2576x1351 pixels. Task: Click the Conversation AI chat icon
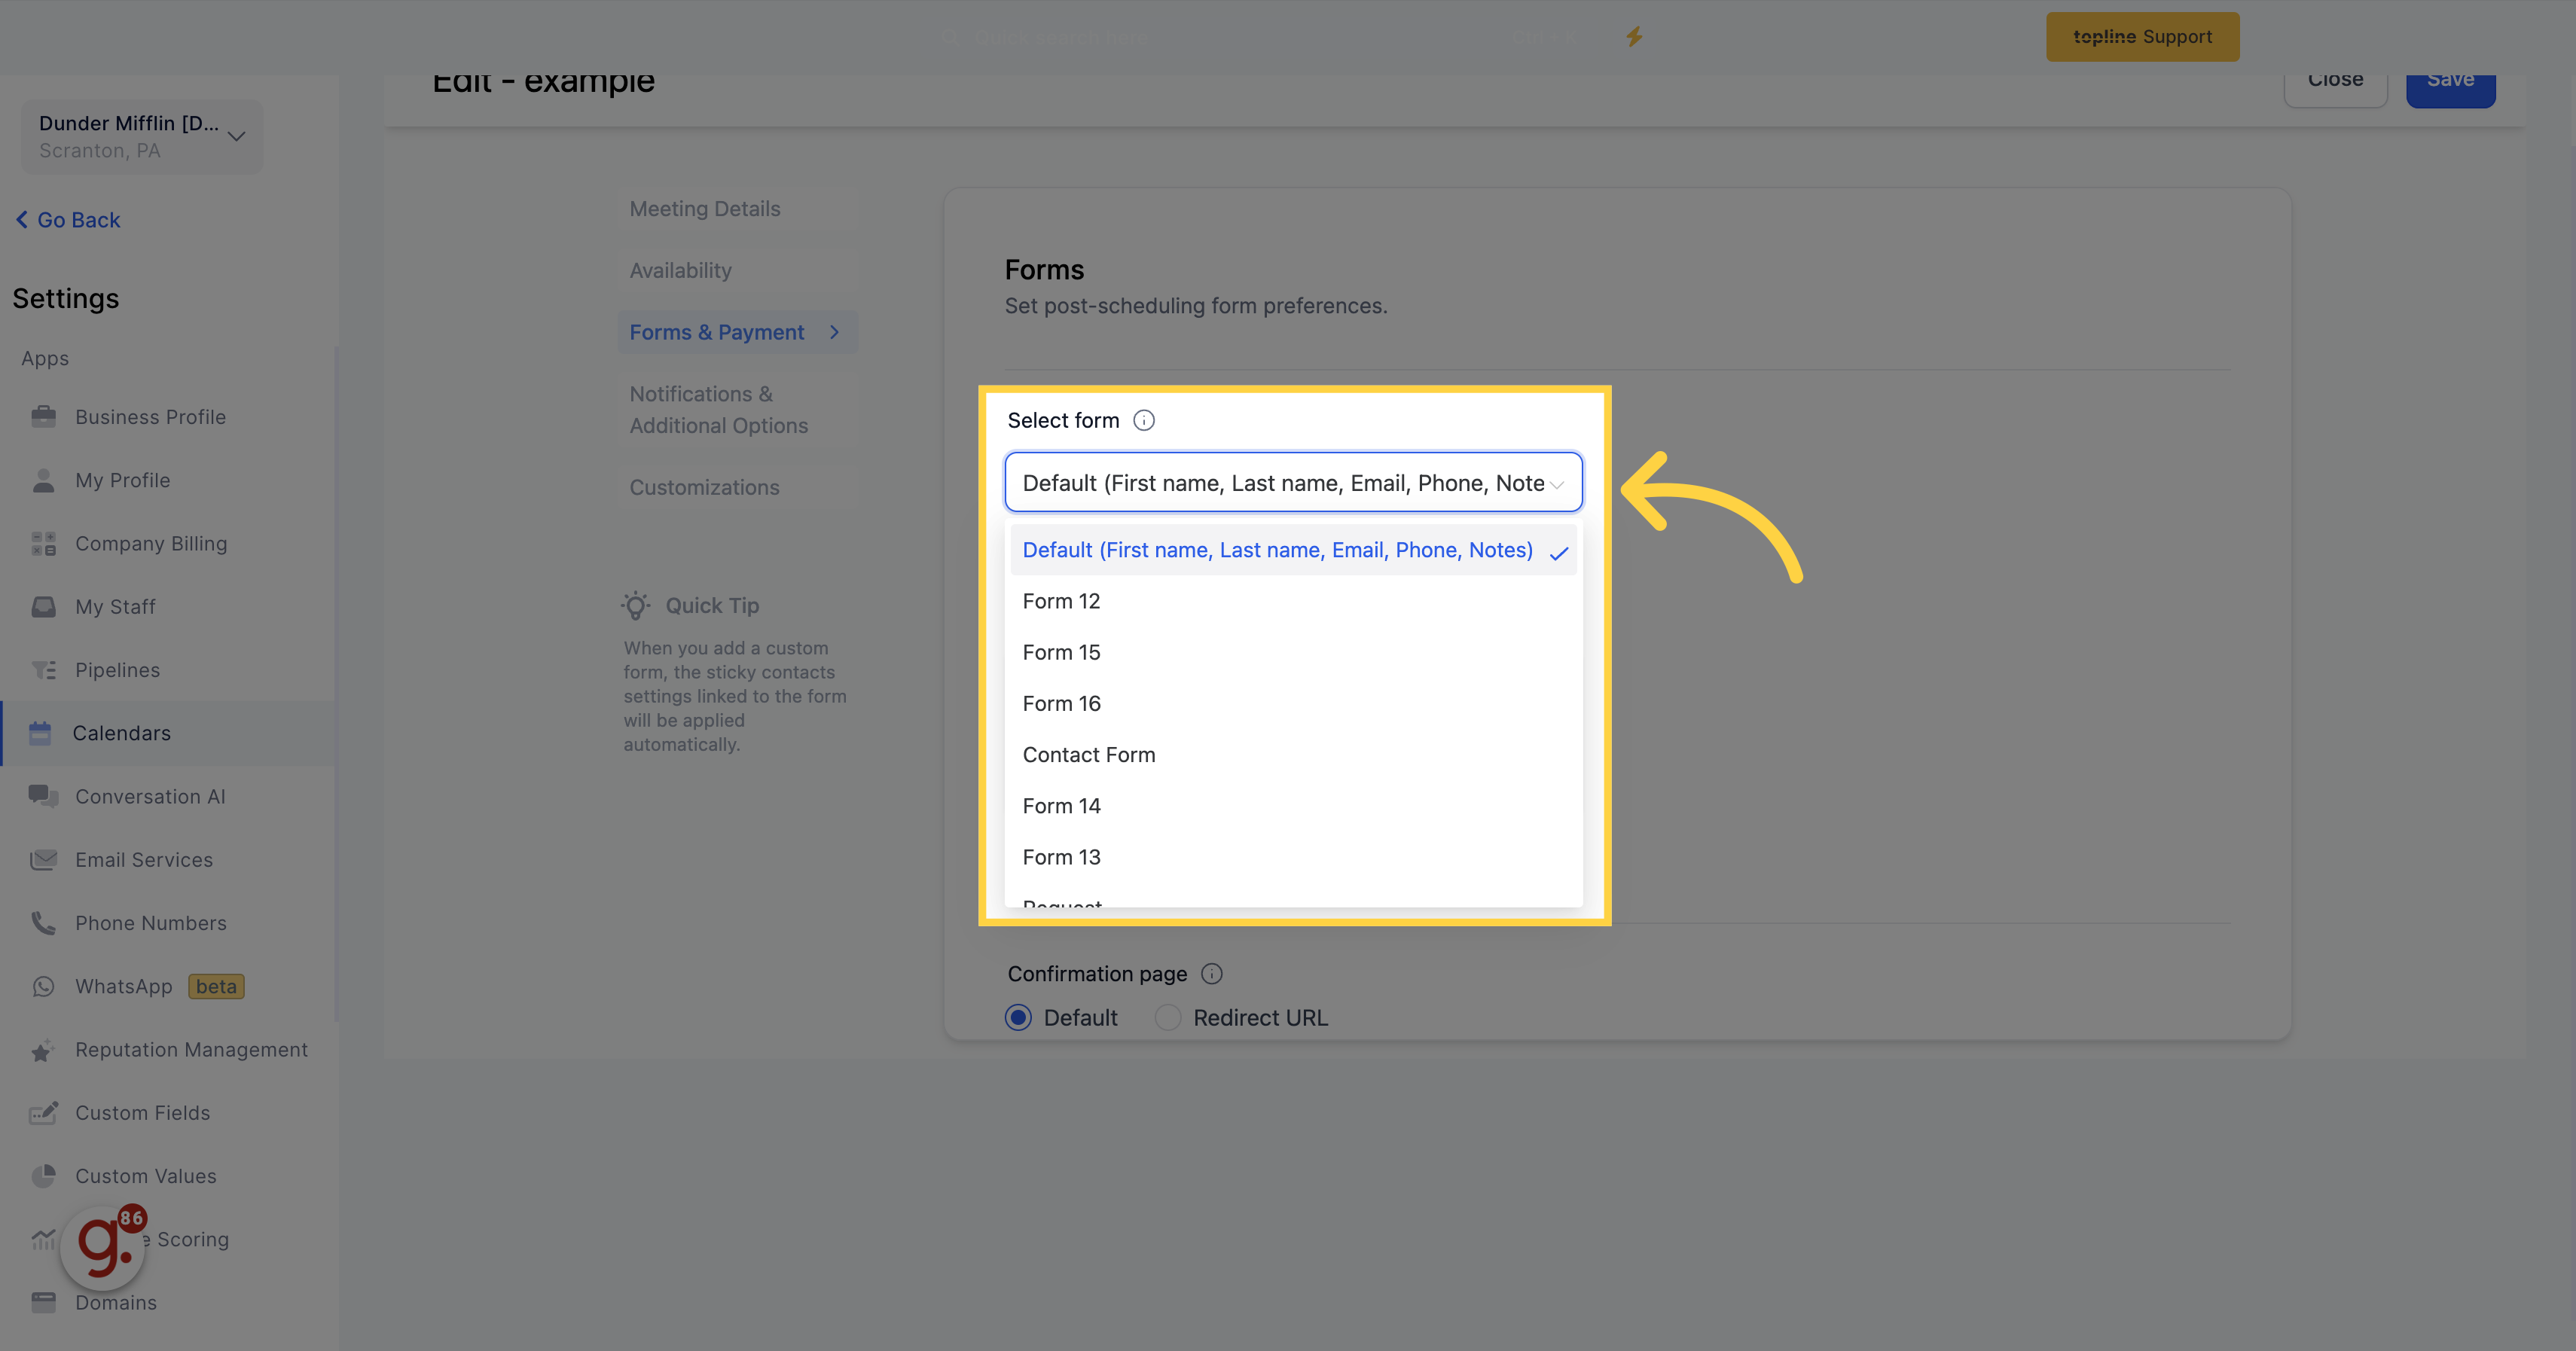click(43, 796)
